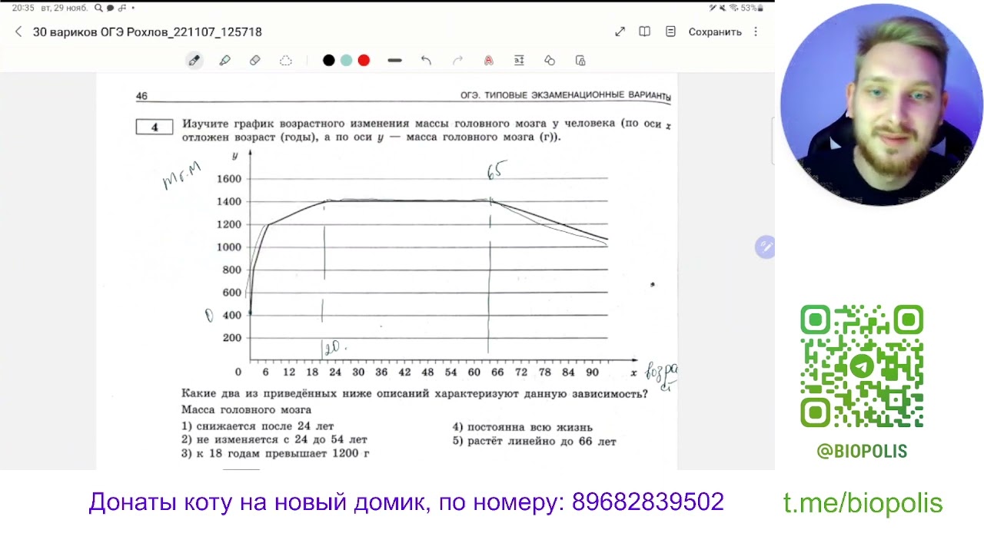Click the presenter webcam circle
This screenshot has width=984, height=553.
[x=881, y=104]
